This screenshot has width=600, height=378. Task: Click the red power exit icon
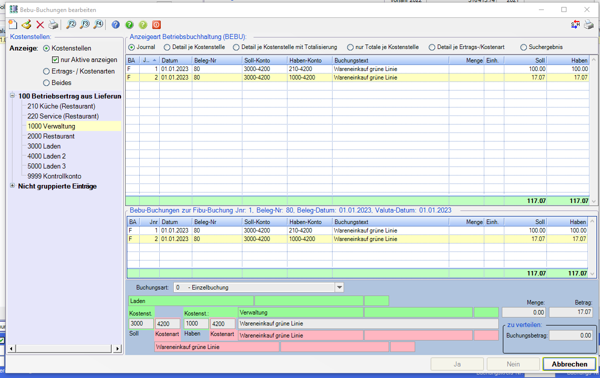(156, 24)
